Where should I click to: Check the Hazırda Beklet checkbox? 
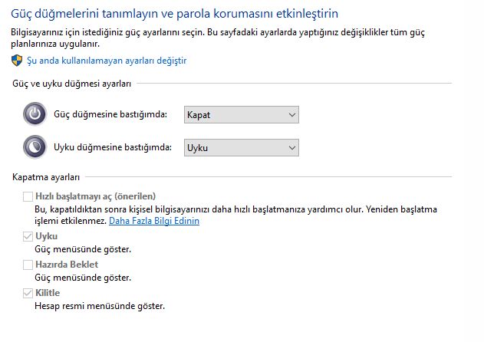click(28, 265)
